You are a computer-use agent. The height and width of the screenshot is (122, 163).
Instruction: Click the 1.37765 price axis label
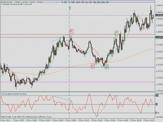pos(159,65)
